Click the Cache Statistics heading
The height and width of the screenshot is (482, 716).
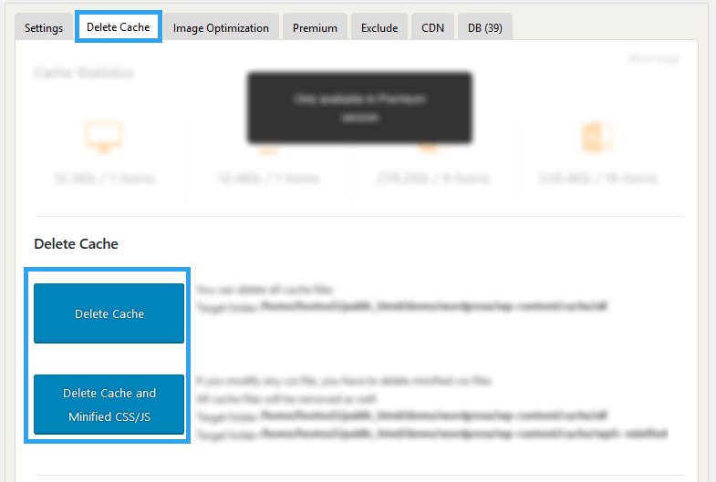[84, 73]
